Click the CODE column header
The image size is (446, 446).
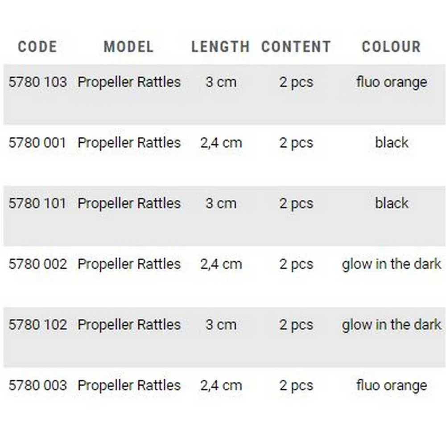tap(37, 47)
